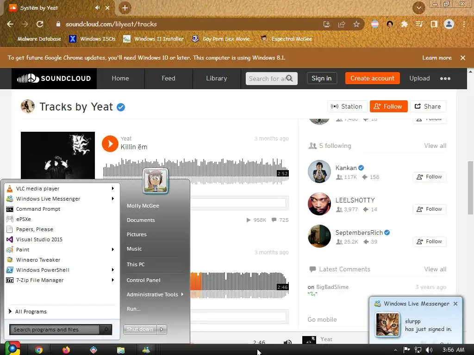Seek in the second track waveform
Screen dimensions: 474x355
pyautogui.click(x=239, y=285)
